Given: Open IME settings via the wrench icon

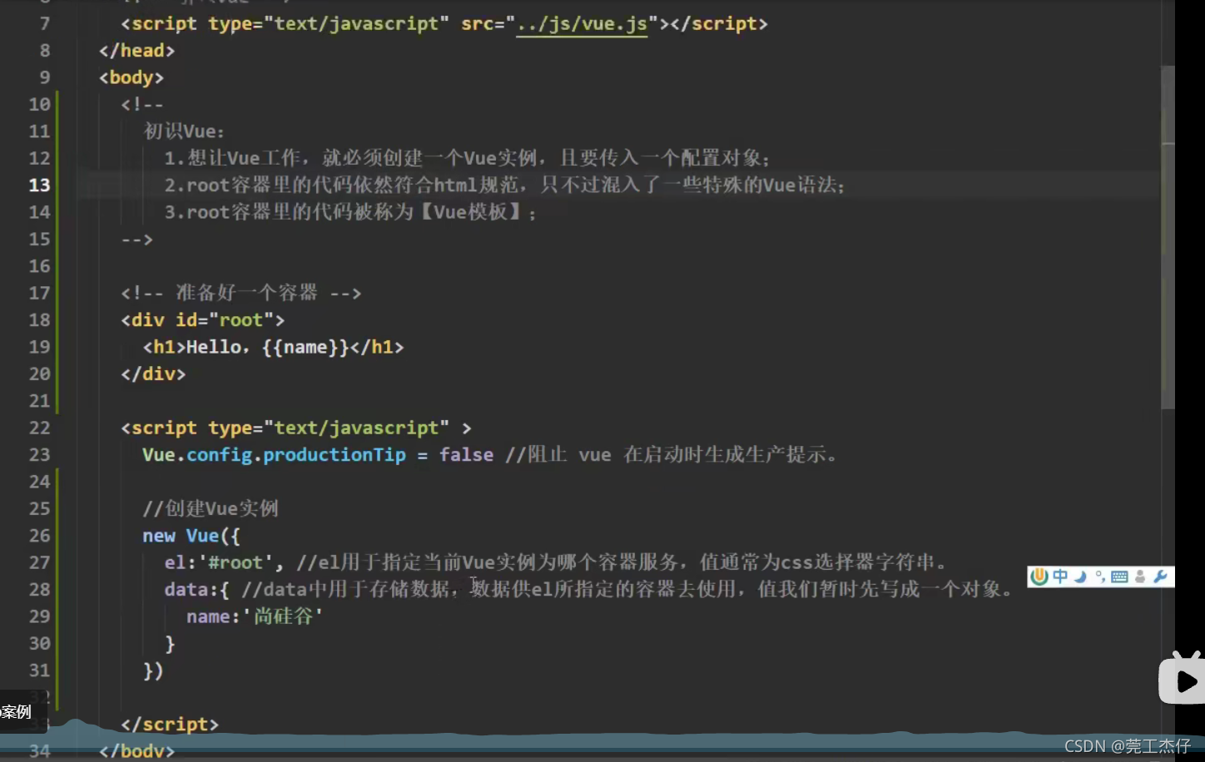Looking at the screenshot, I should click(x=1161, y=576).
